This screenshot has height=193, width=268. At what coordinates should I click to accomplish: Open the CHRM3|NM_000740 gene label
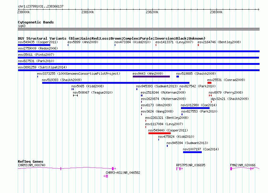(x=32, y=165)
